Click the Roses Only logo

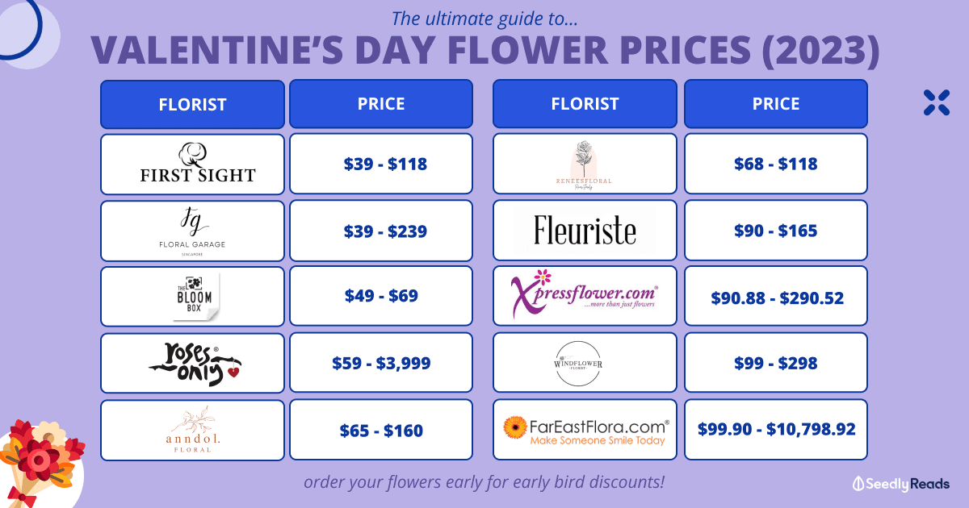(x=193, y=363)
